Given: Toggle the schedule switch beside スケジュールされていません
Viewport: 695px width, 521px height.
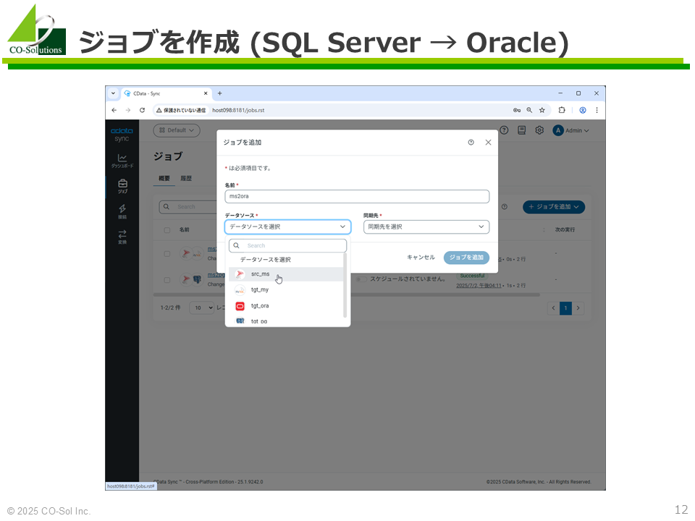Looking at the screenshot, I should tap(362, 279).
